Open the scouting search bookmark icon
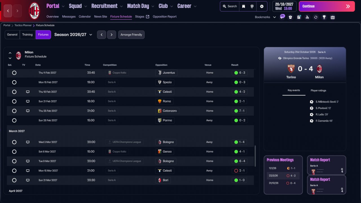The image size is (361, 203). pyautogui.click(x=307, y=17)
